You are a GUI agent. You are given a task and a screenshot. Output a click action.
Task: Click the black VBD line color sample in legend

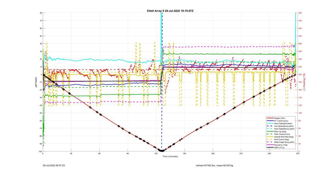270,147
